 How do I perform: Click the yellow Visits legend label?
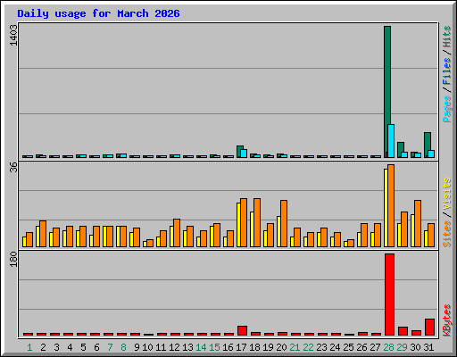(447, 194)
